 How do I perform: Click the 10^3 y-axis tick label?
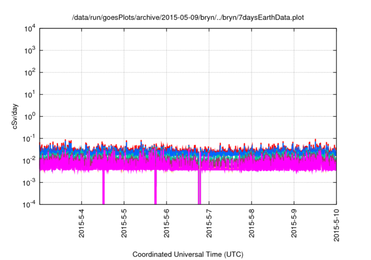click(x=30, y=50)
